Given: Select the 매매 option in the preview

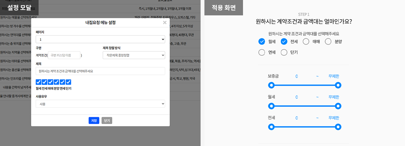Looking at the screenshot, I should (306, 41).
